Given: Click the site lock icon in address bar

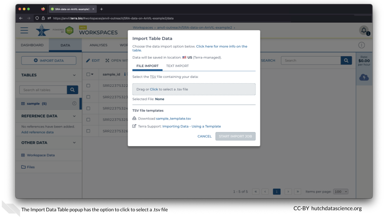Looking at the screenshot, I should 43,18.
